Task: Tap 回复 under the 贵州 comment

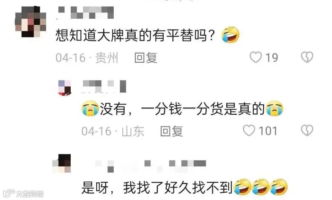Action: pos(146,58)
